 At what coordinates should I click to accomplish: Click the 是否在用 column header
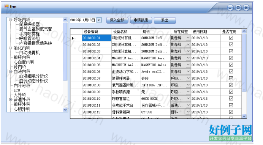point(231,32)
